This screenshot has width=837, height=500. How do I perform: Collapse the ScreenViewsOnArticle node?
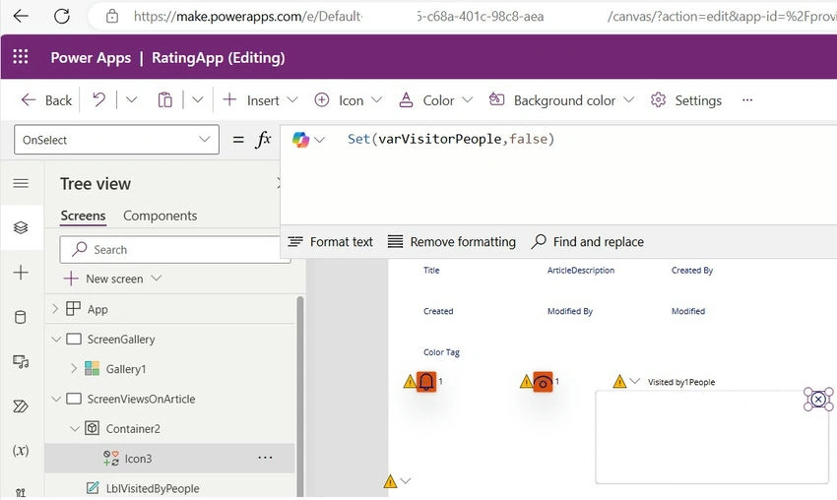click(55, 400)
